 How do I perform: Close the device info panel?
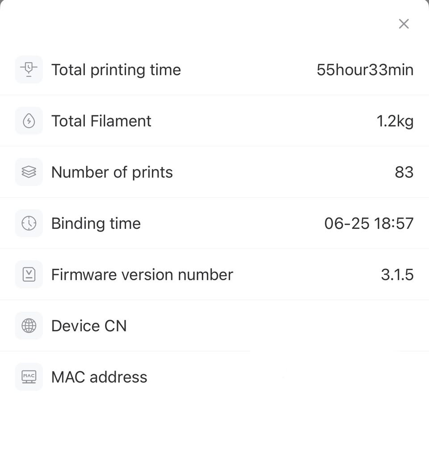point(404,24)
